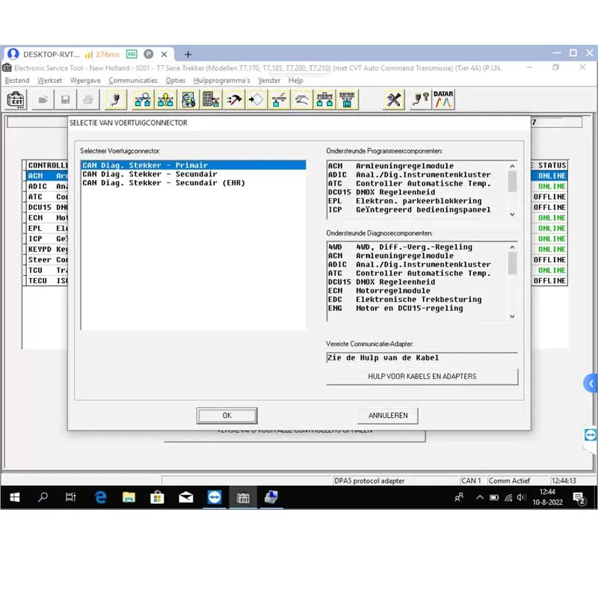Click diagnostic list scrollbar down arrow
This screenshot has height=598, width=598.
tap(512, 316)
